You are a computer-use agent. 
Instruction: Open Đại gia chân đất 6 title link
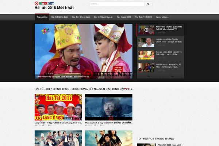(169, 53)
